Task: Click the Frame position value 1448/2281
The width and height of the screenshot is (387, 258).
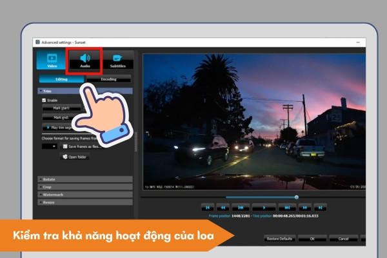Action: click(x=241, y=216)
